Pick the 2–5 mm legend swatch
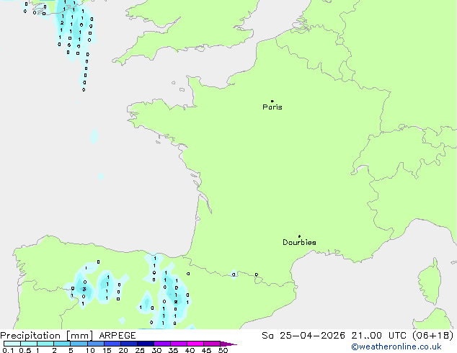Viewport: 457px width, 353px height. (x=62, y=344)
